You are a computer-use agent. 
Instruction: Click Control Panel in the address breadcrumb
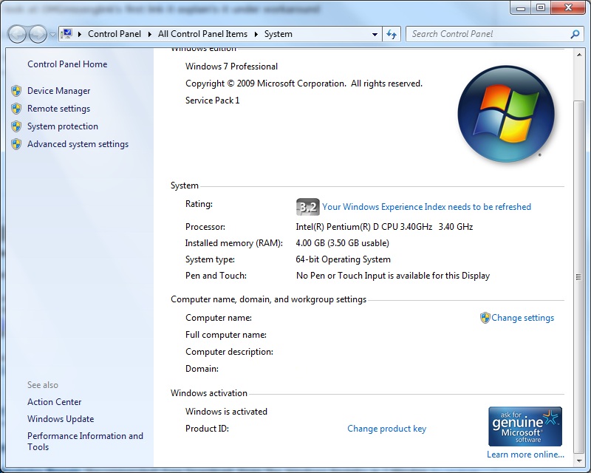click(x=115, y=34)
